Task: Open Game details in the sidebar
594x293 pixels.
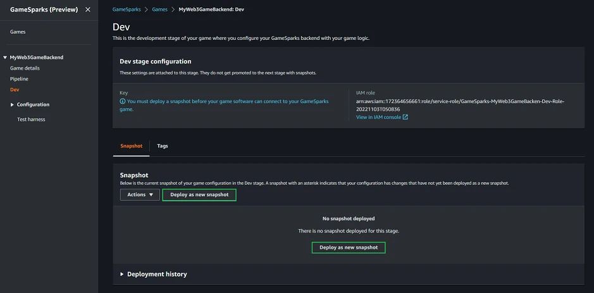Action: tap(25, 68)
